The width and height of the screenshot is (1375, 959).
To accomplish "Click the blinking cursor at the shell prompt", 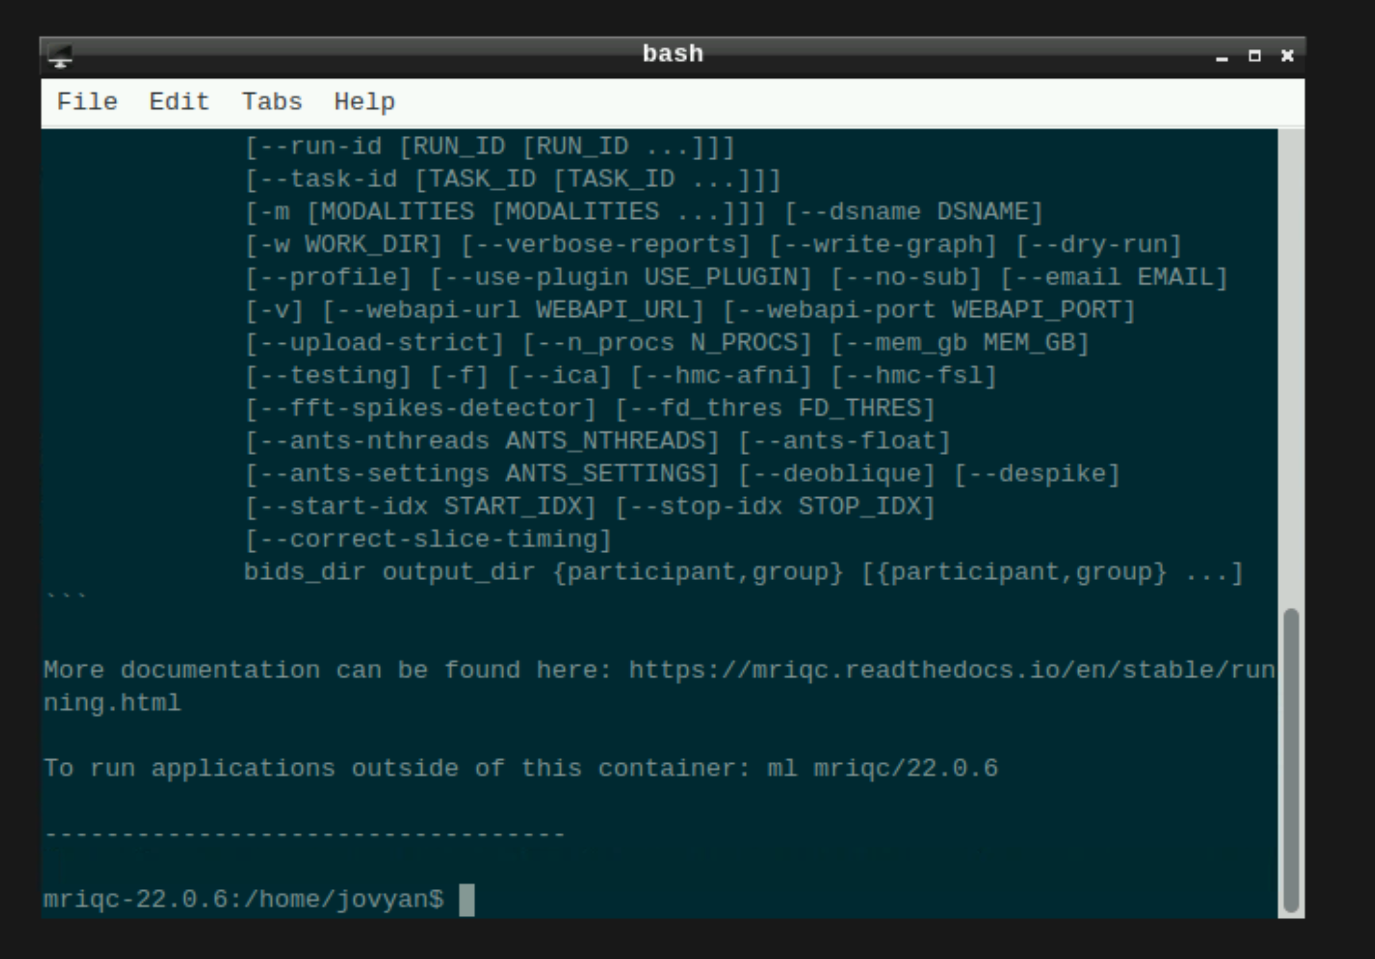I will pyautogui.click(x=466, y=900).
